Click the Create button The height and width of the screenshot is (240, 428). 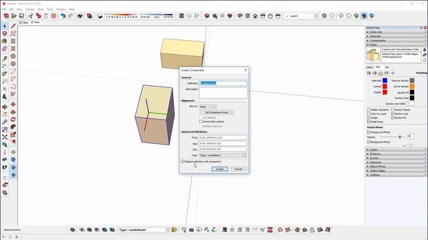click(220, 169)
